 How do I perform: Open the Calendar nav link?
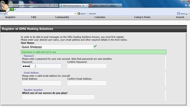click(x=100, y=17)
